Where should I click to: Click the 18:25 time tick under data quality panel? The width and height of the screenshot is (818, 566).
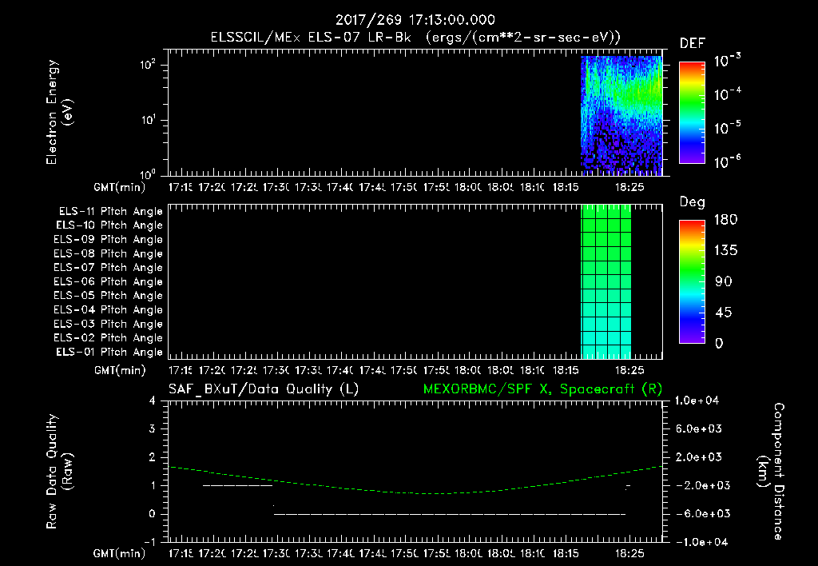click(x=629, y=553)
